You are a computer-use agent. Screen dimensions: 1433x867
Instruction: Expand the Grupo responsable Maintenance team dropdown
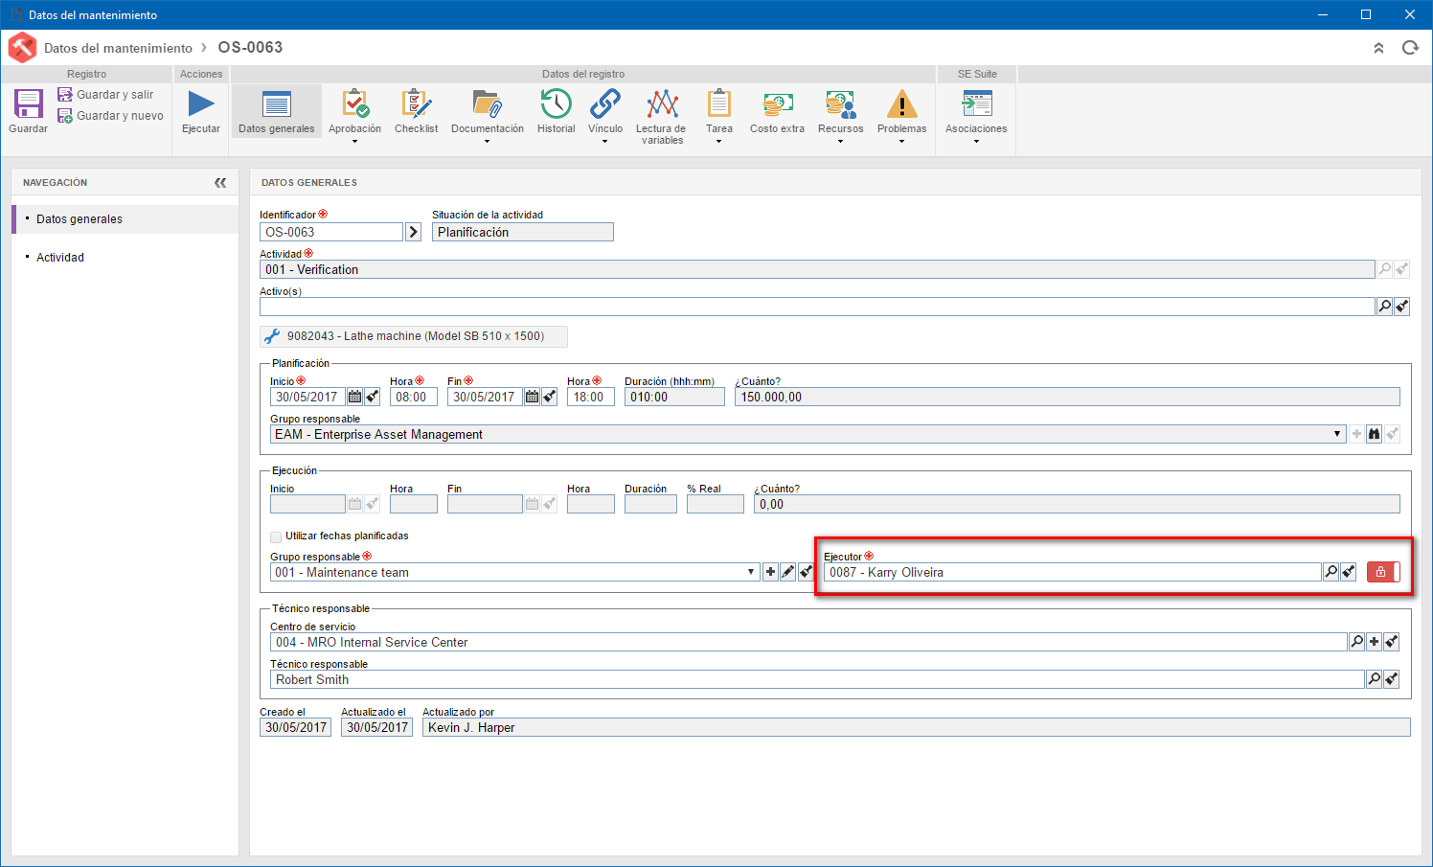(751, 572)
